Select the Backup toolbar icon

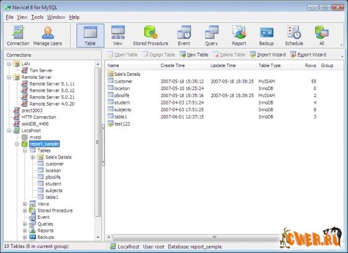[267, 35]
